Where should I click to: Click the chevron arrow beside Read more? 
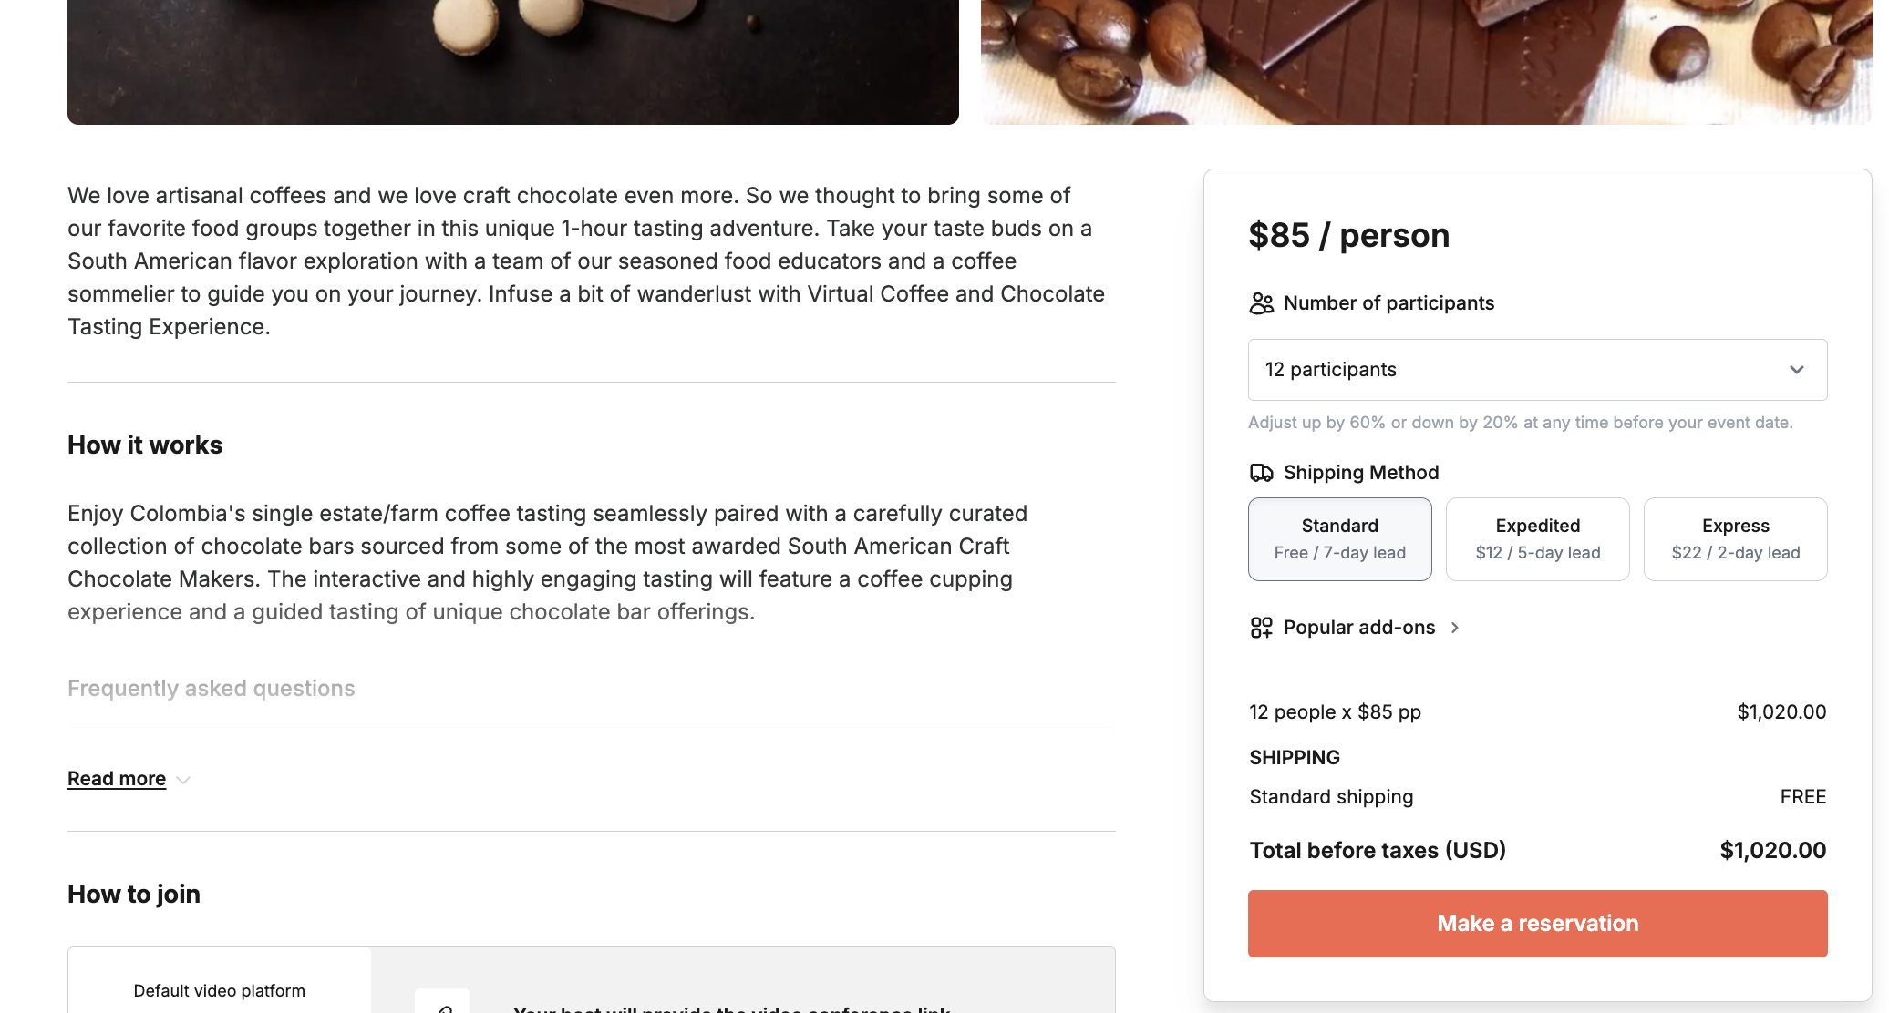pos(183,780)
